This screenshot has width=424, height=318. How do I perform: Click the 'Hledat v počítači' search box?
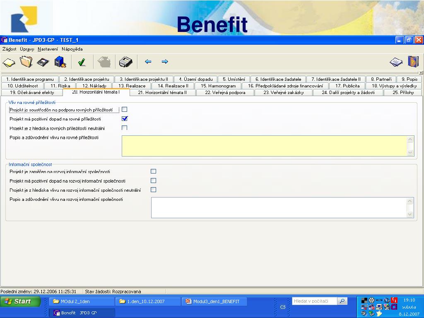315,301
